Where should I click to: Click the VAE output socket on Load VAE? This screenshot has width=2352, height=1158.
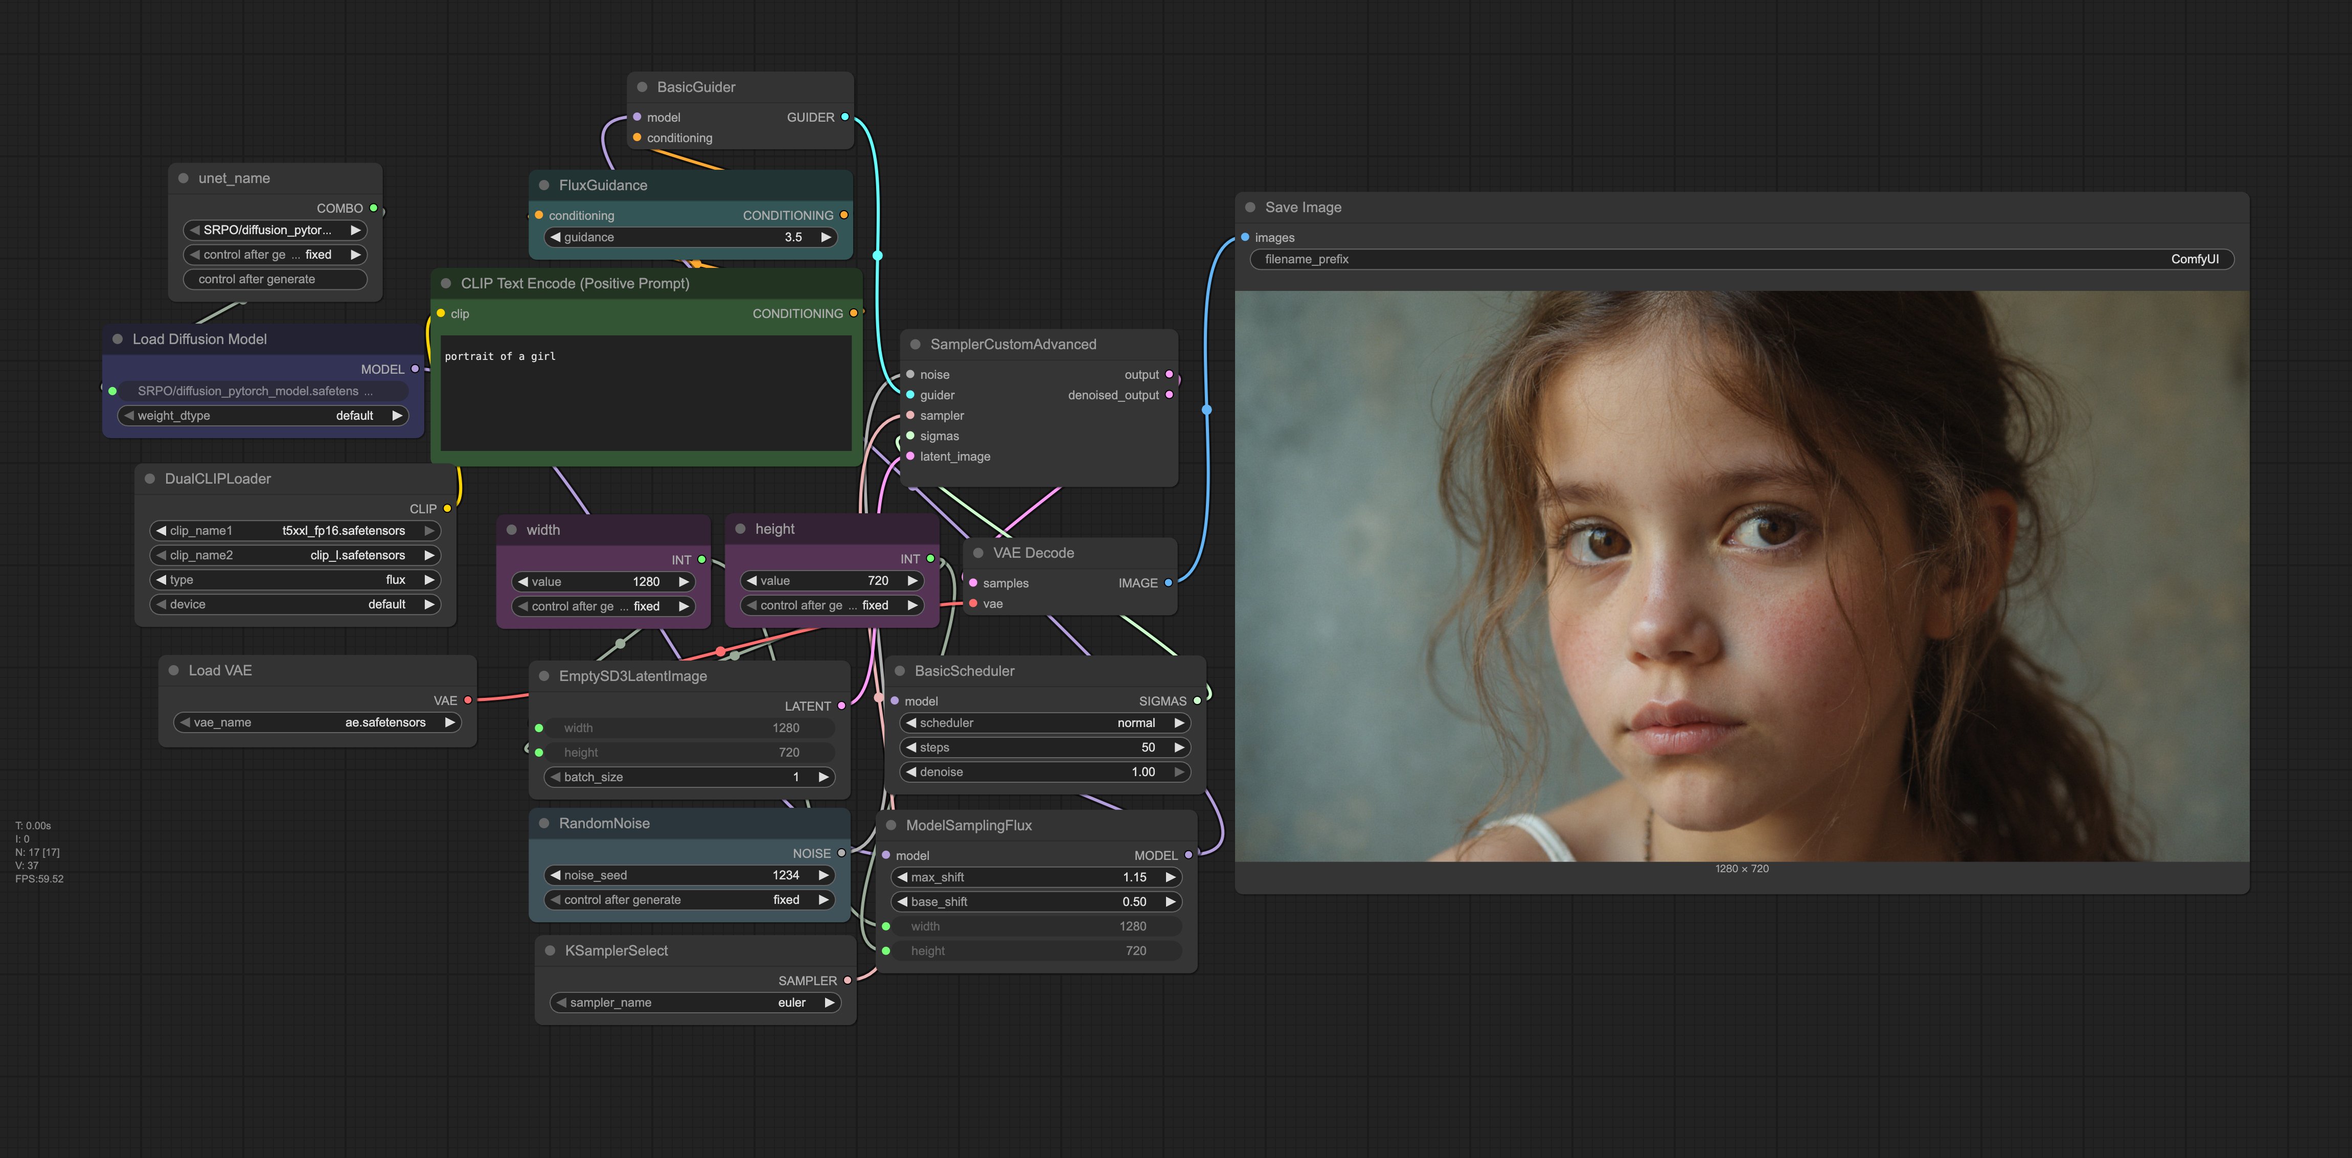pyautogui.click(x=467, y=700)
